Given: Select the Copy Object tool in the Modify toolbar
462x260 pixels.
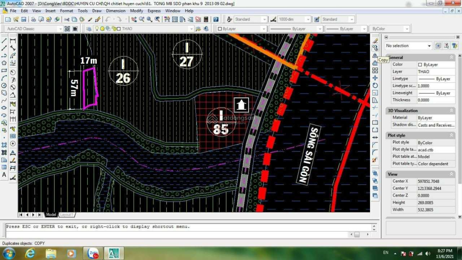Looking at the screenshot, I should (x=375, y=48).
